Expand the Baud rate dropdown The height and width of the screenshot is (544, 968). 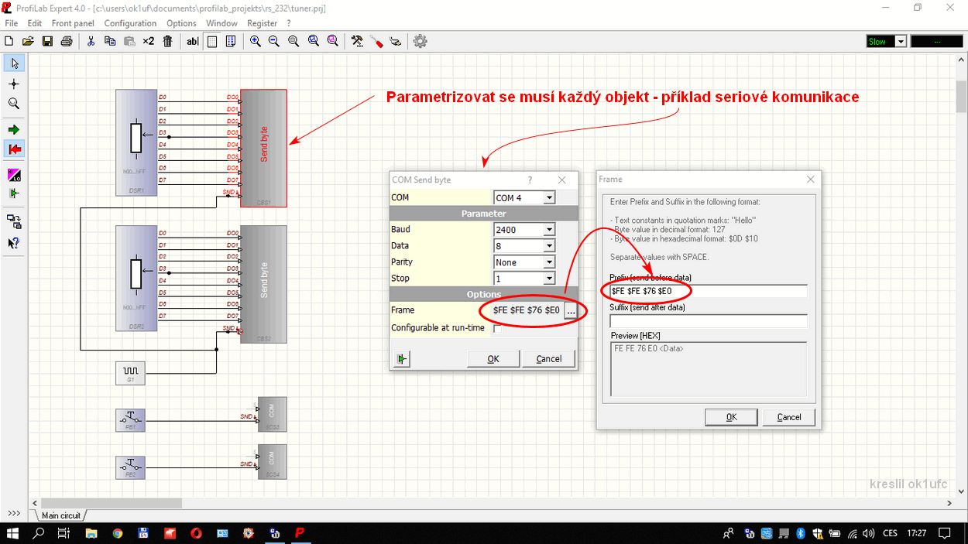click(548, 230)
